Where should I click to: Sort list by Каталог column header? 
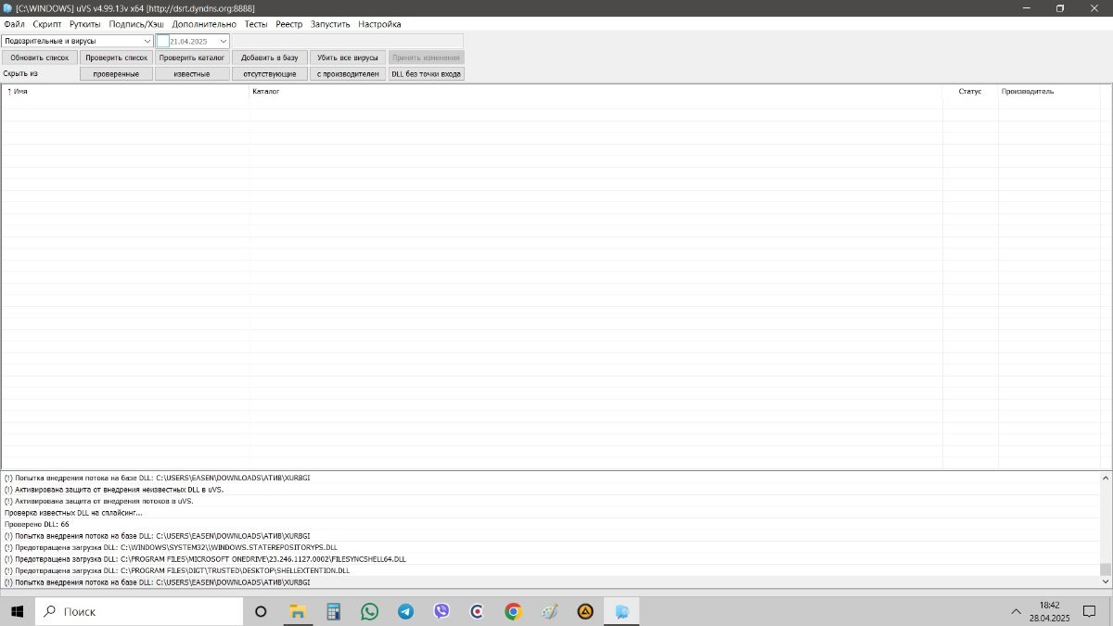click(x=596, y=91)
